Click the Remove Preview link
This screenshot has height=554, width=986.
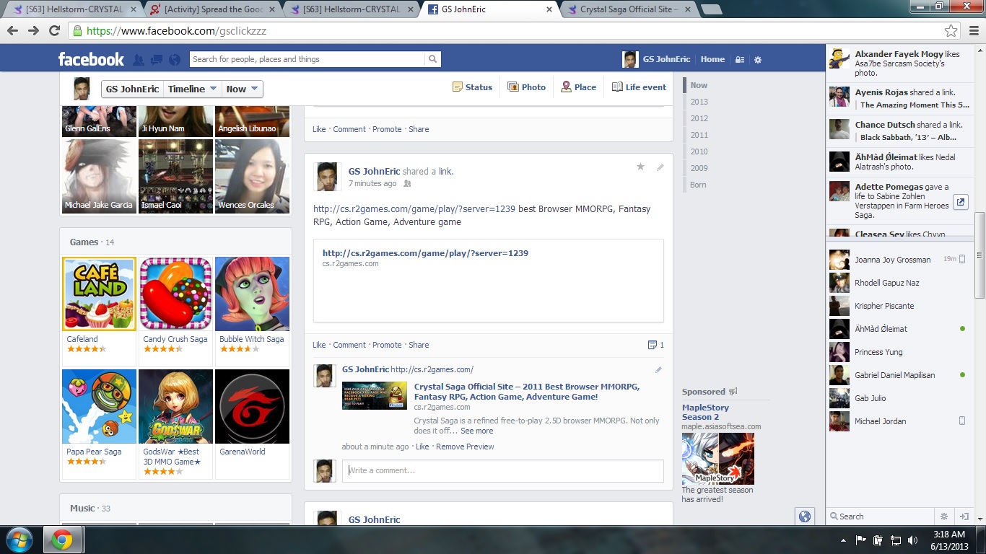[x=465, y=447]
